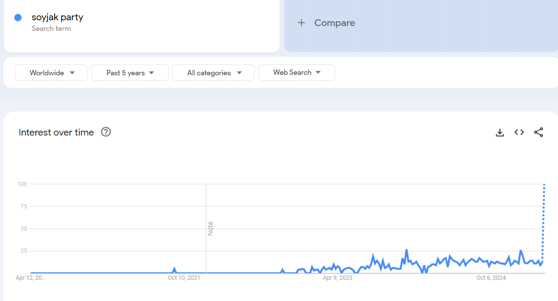Select the Oct 6, 2024 date label

coord(491,278)
